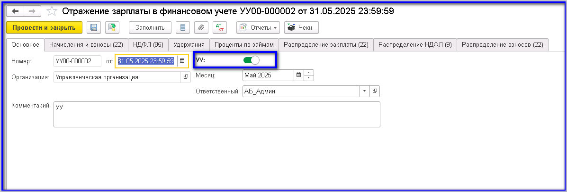Click the paperclip attachments icon

tap(201, 28)
